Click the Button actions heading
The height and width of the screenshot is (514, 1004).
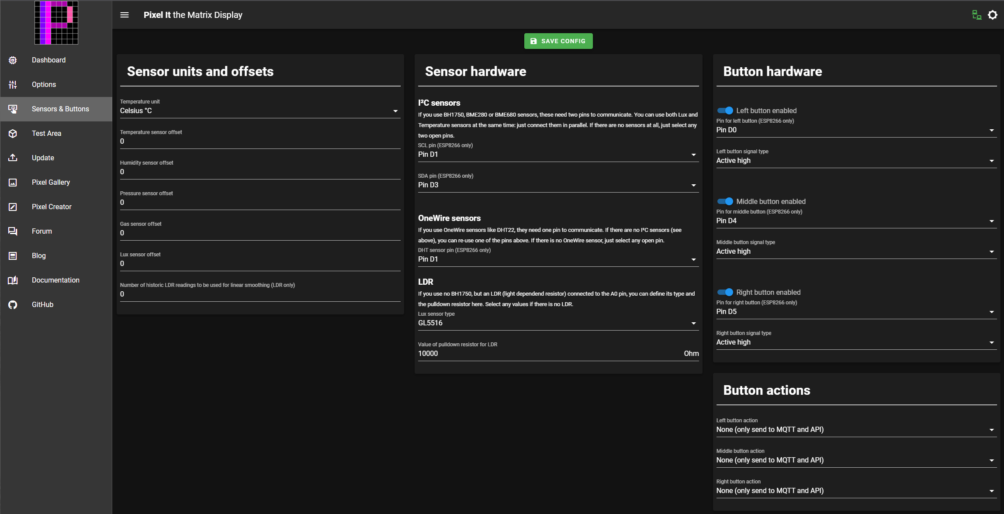point(767,390)
